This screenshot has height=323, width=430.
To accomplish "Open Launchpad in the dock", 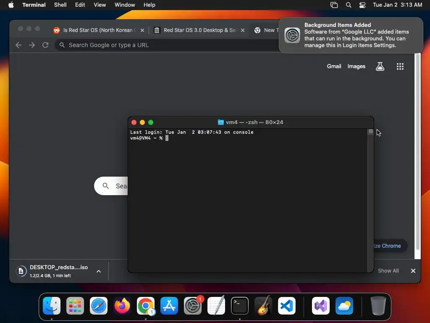I will tap(75, 306).
